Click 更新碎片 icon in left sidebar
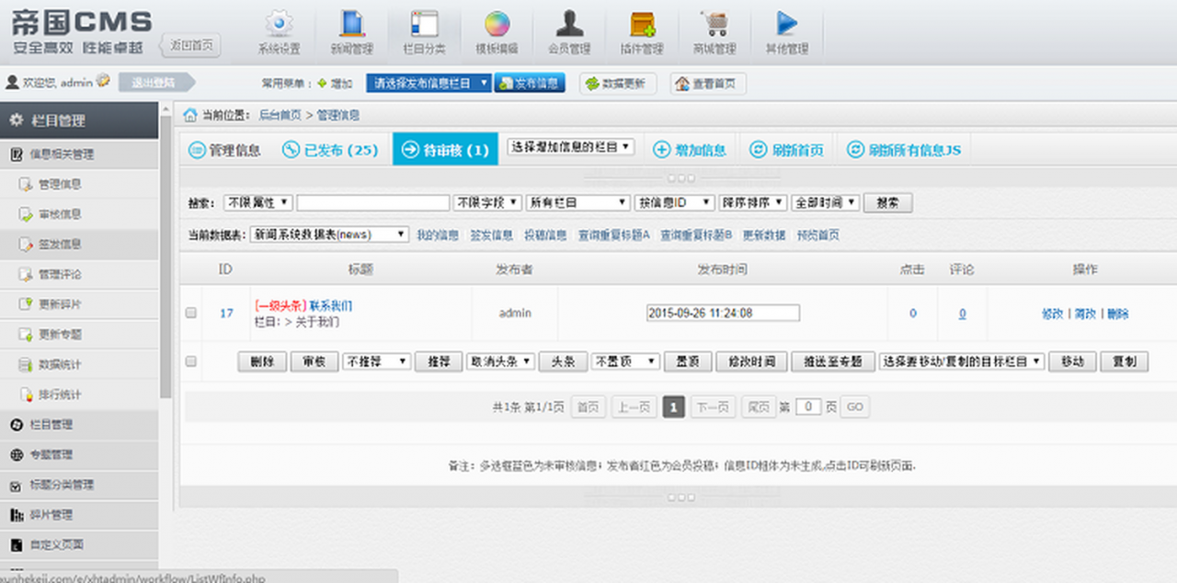1177x583 pixels. (x=25, y=303)
